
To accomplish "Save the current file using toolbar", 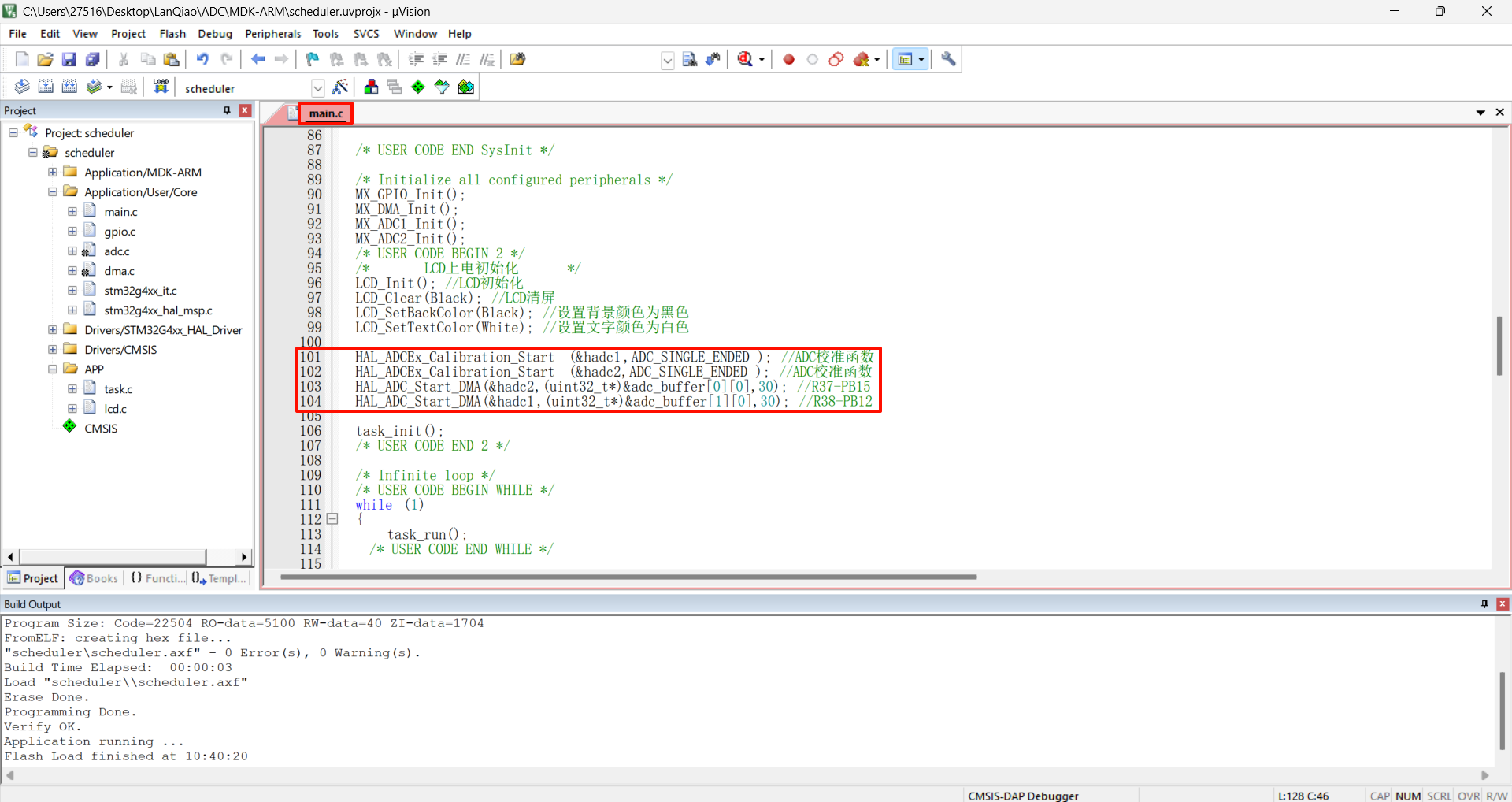I will (69, 59).
